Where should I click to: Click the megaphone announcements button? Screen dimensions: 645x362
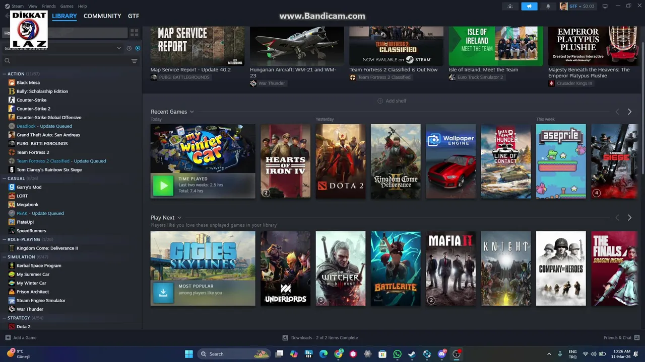[x=529, y=6]
